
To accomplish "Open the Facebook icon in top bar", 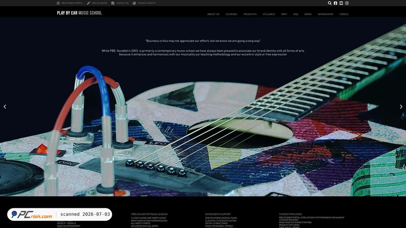I will [x=335, y=3].
